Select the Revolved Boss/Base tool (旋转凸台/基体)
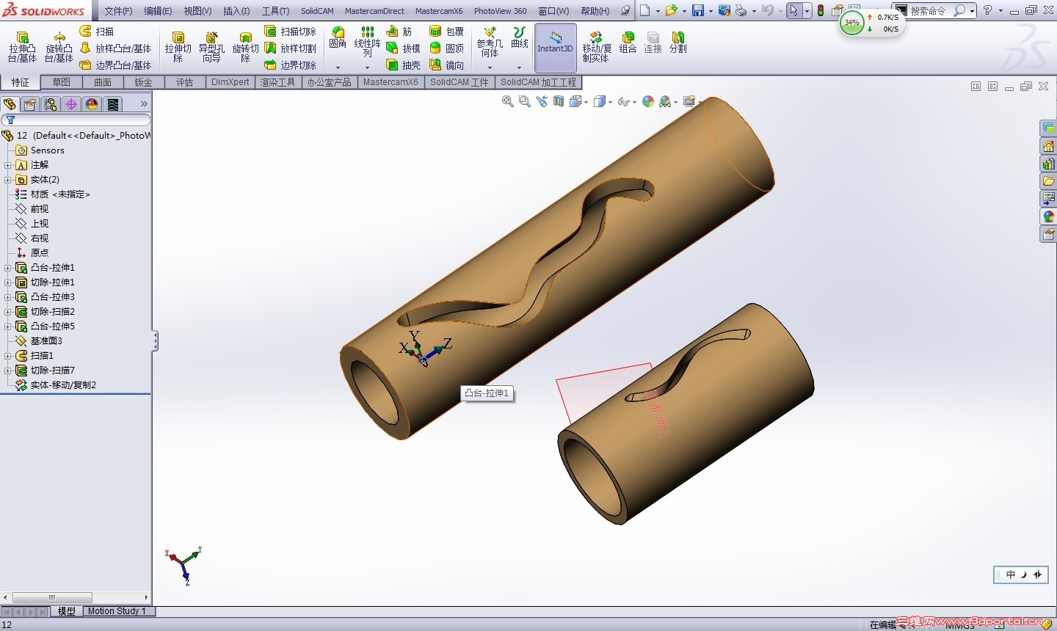1057x631 pixels. pos(59,46)
